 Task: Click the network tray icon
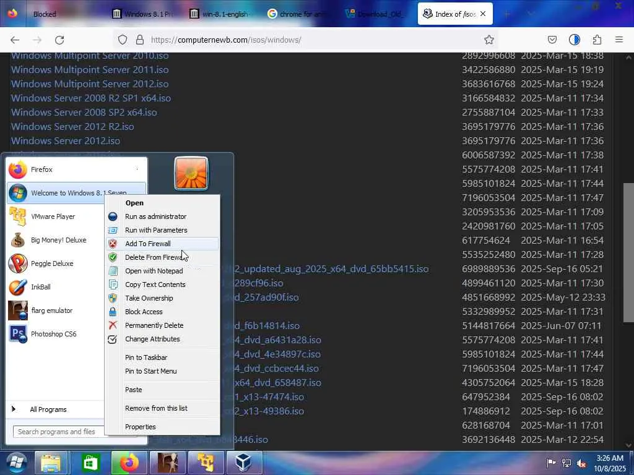pos(567,463)
